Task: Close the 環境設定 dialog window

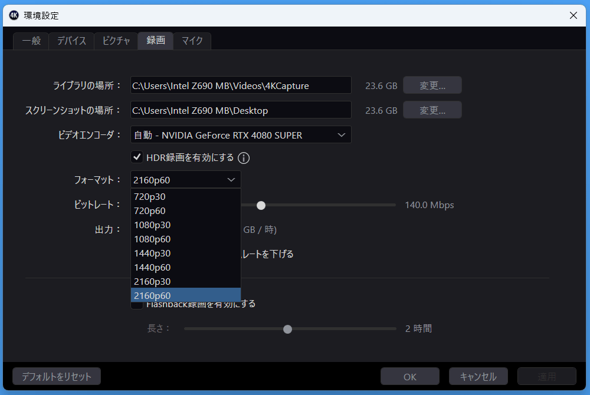Action: point(573,15)
